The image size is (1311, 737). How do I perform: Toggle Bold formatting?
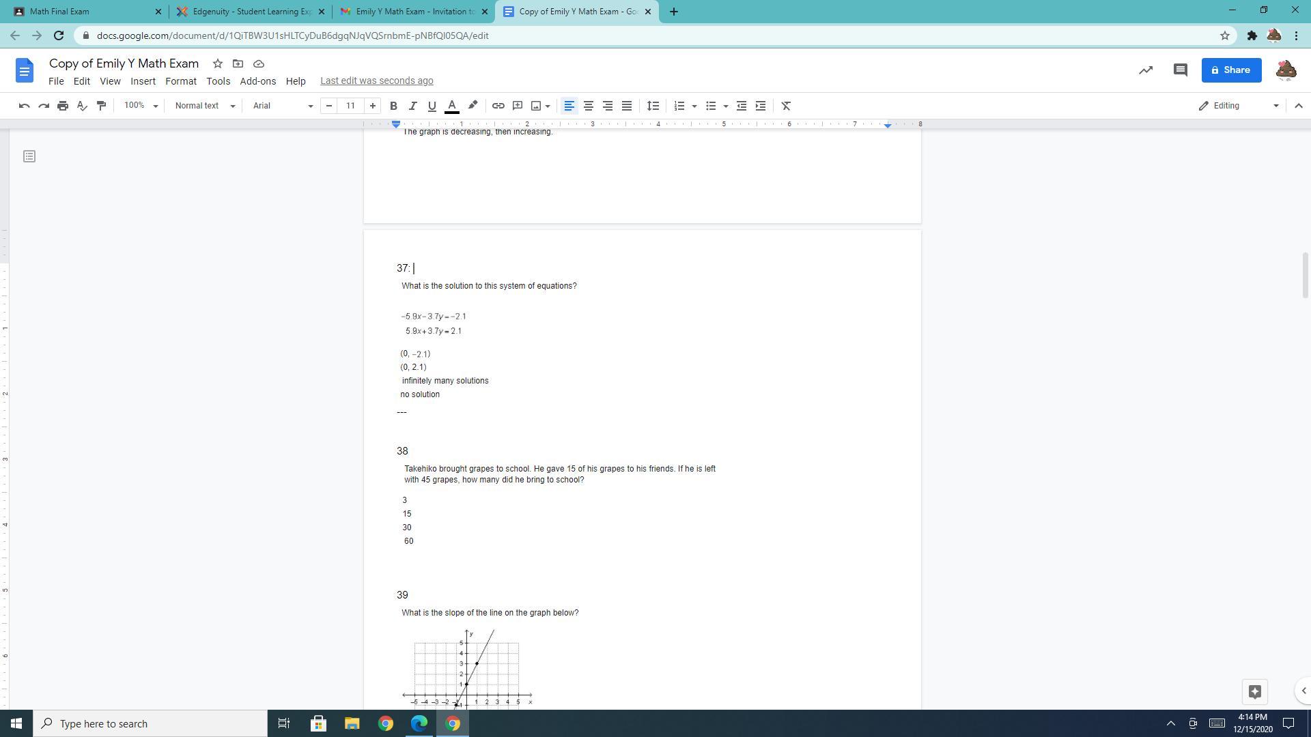(x=393, y=106)
